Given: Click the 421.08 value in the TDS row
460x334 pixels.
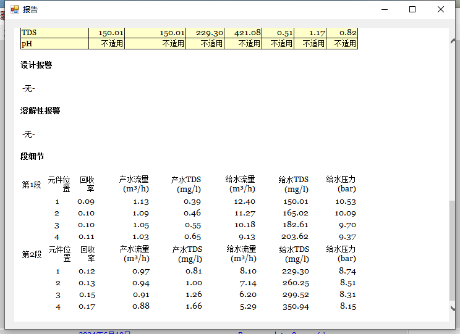Looking at the screenshot, I should (x=247, y=33).
